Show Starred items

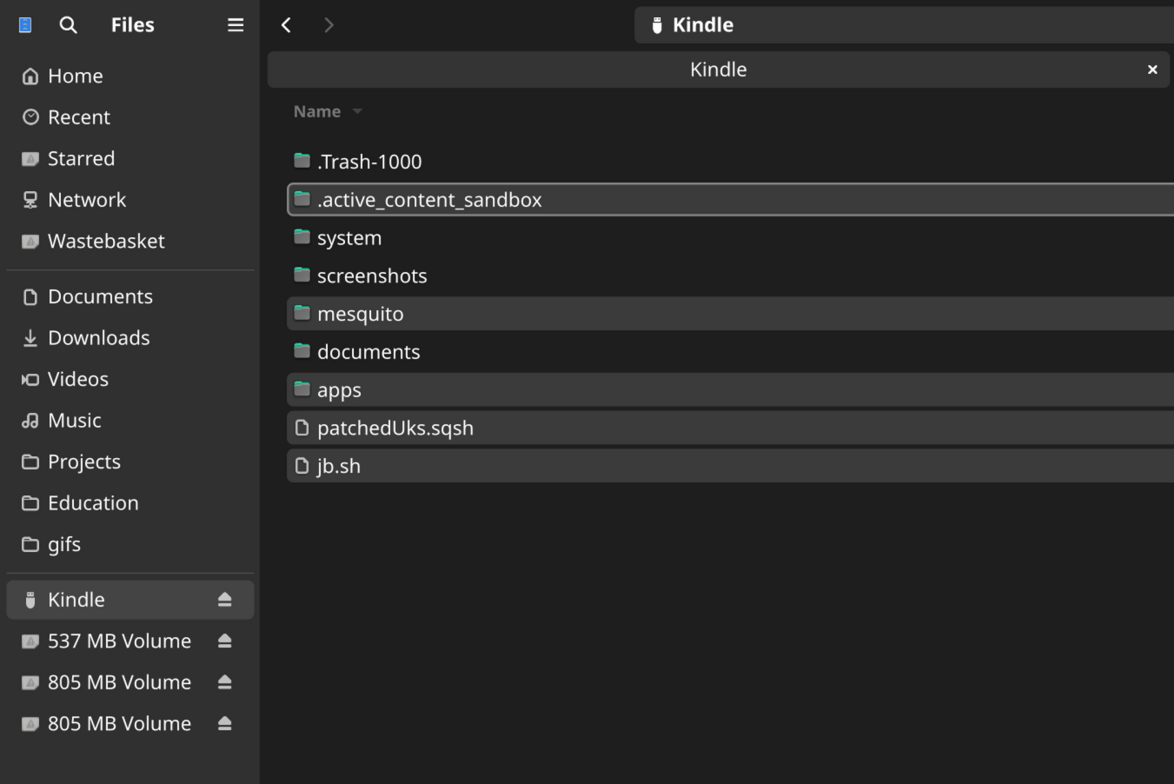(81, 159)
